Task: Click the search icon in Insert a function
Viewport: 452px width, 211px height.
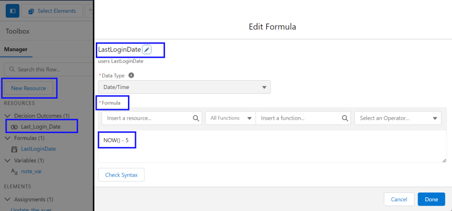Action: click(x=345, y=118)
